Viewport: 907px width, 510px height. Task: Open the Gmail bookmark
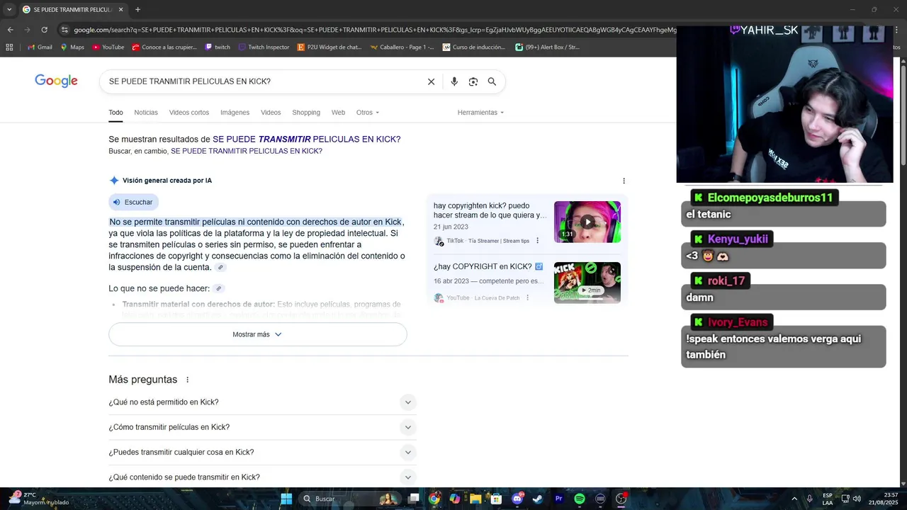(40, 47)
